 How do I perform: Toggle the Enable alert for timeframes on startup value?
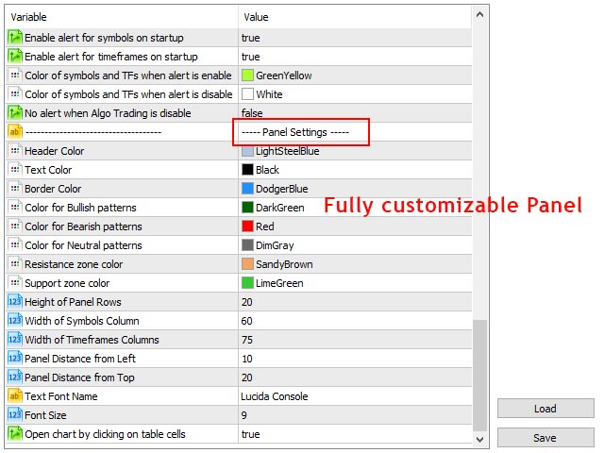tap(354, 57)
